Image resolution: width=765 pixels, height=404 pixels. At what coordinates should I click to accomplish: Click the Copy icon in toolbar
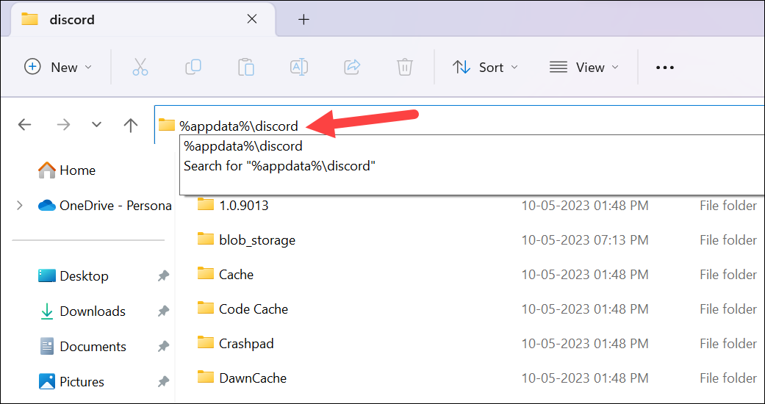click(x=193, y=67)
